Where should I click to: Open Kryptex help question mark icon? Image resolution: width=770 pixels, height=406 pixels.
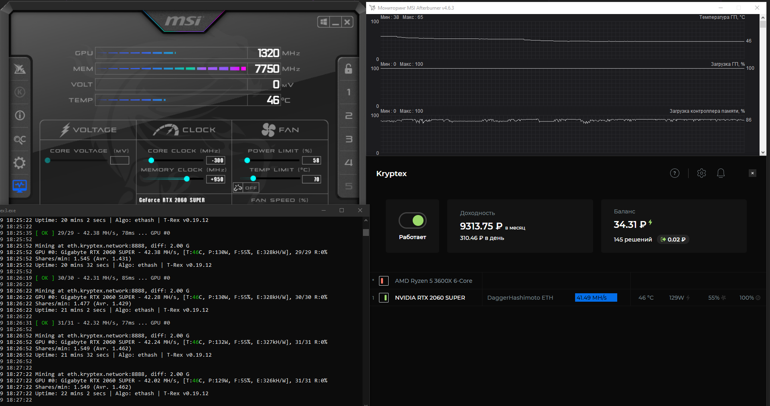pyautogui.click(x=675, y=173)
